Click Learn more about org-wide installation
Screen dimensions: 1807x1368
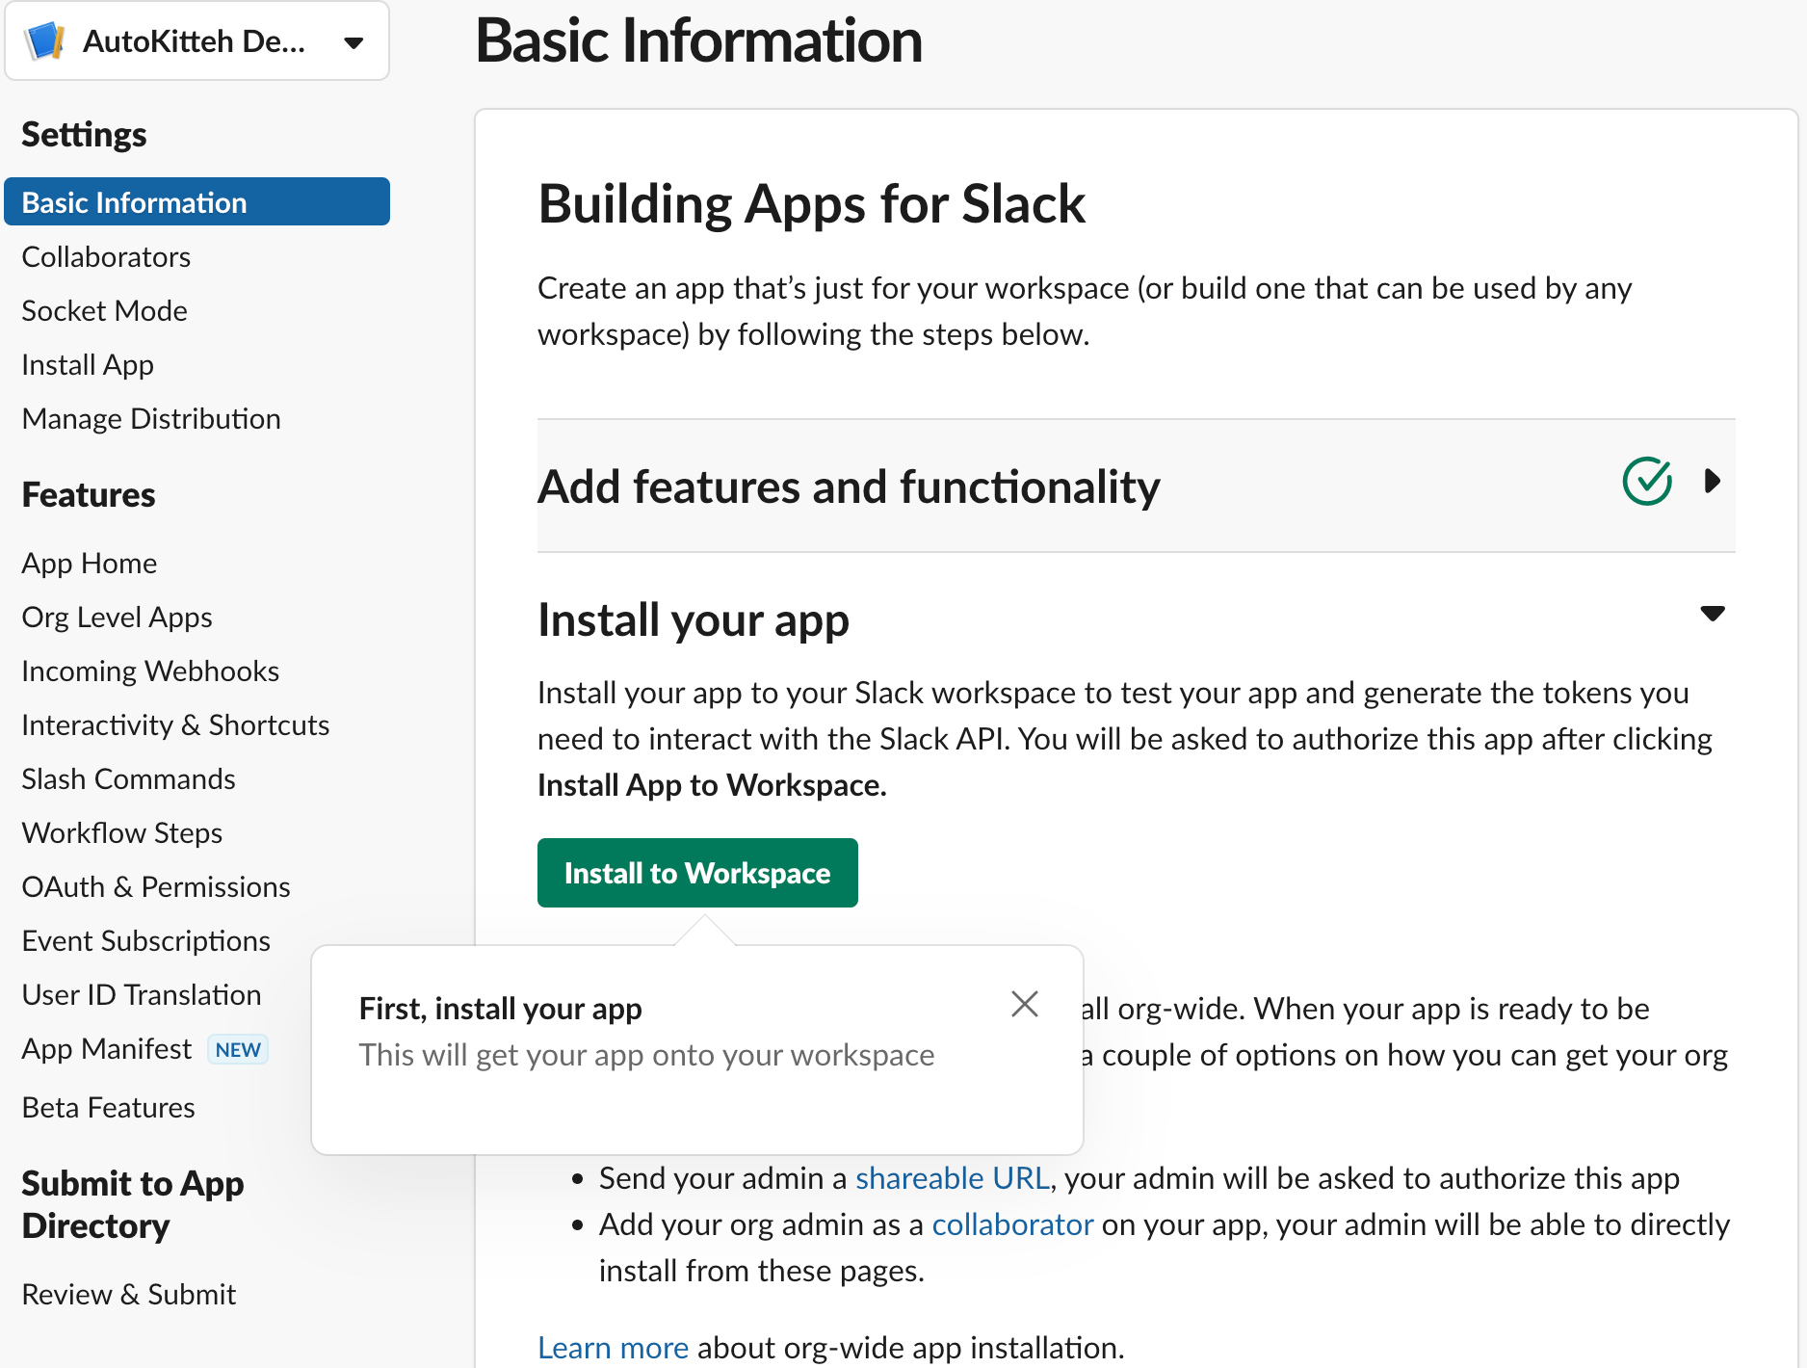(x=613, y=1348)
